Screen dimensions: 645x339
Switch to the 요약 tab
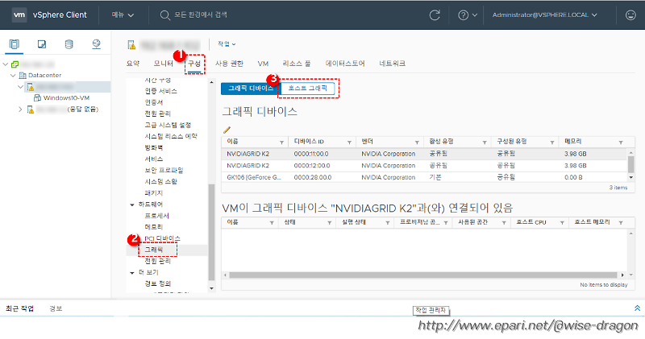133,64
